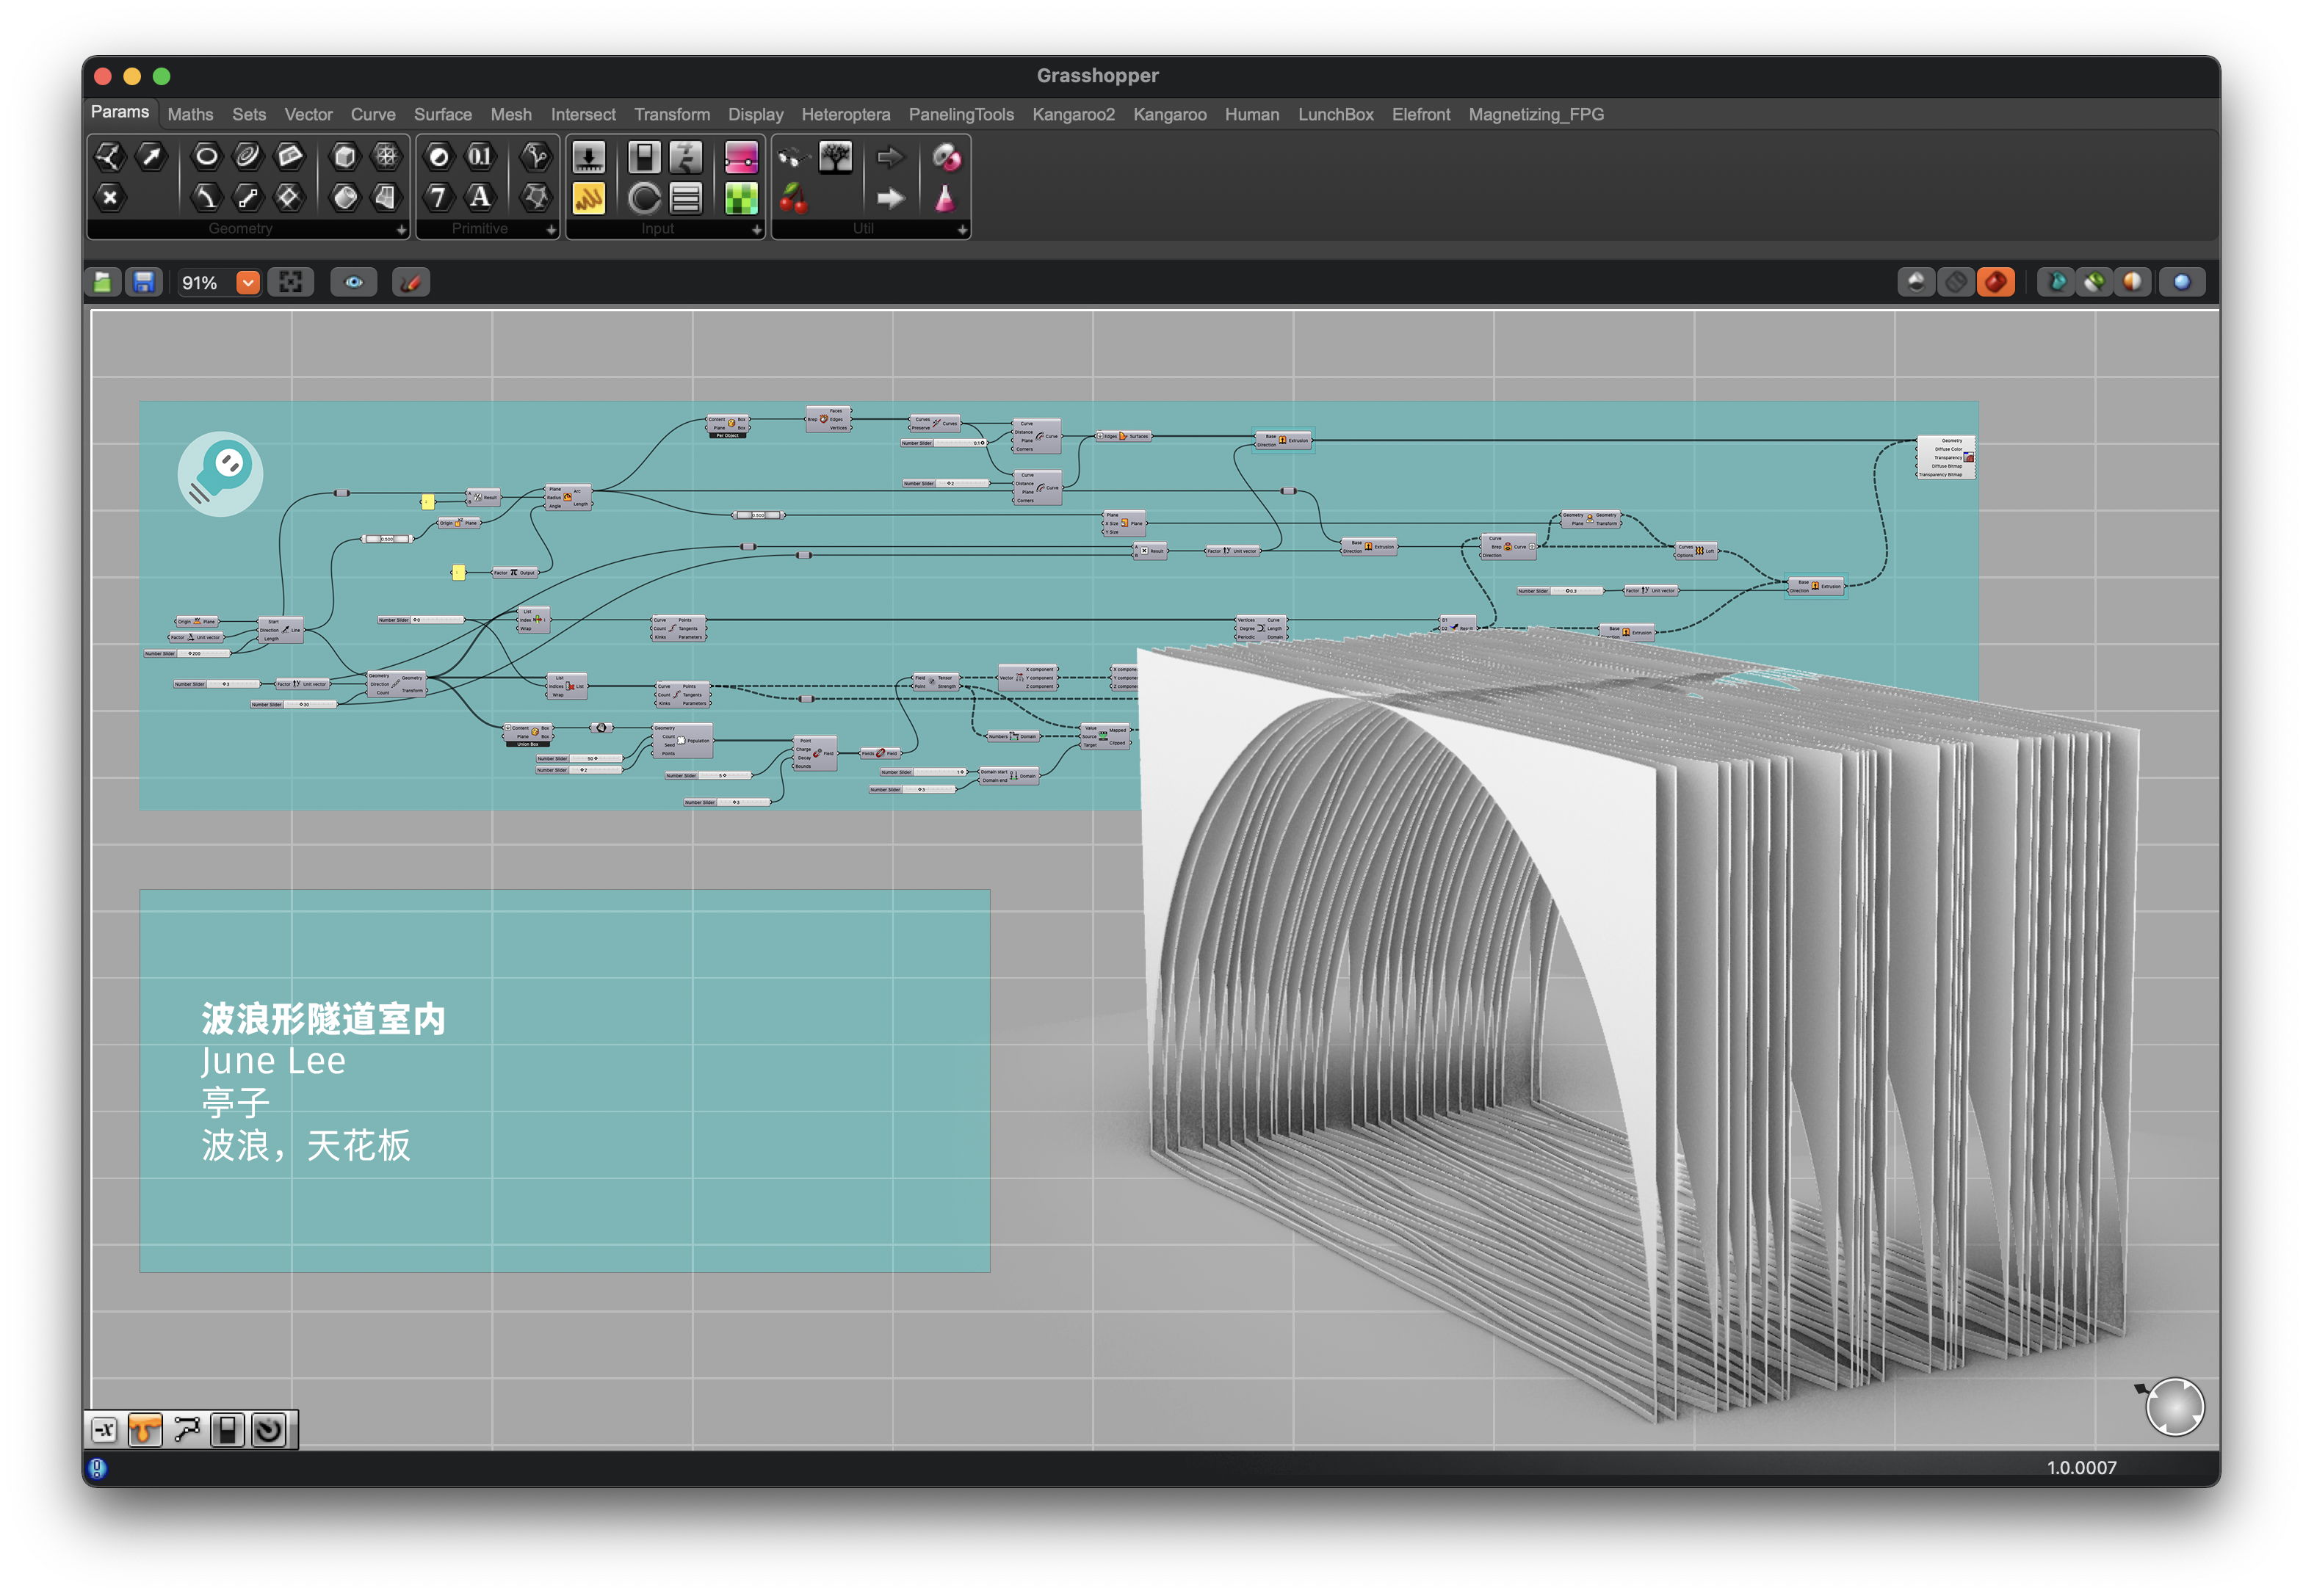Image resolution: width=2303 pixels, height=1596 pixels.
Task: Select the Point parameter icon
Action: [x=109, y=197]
